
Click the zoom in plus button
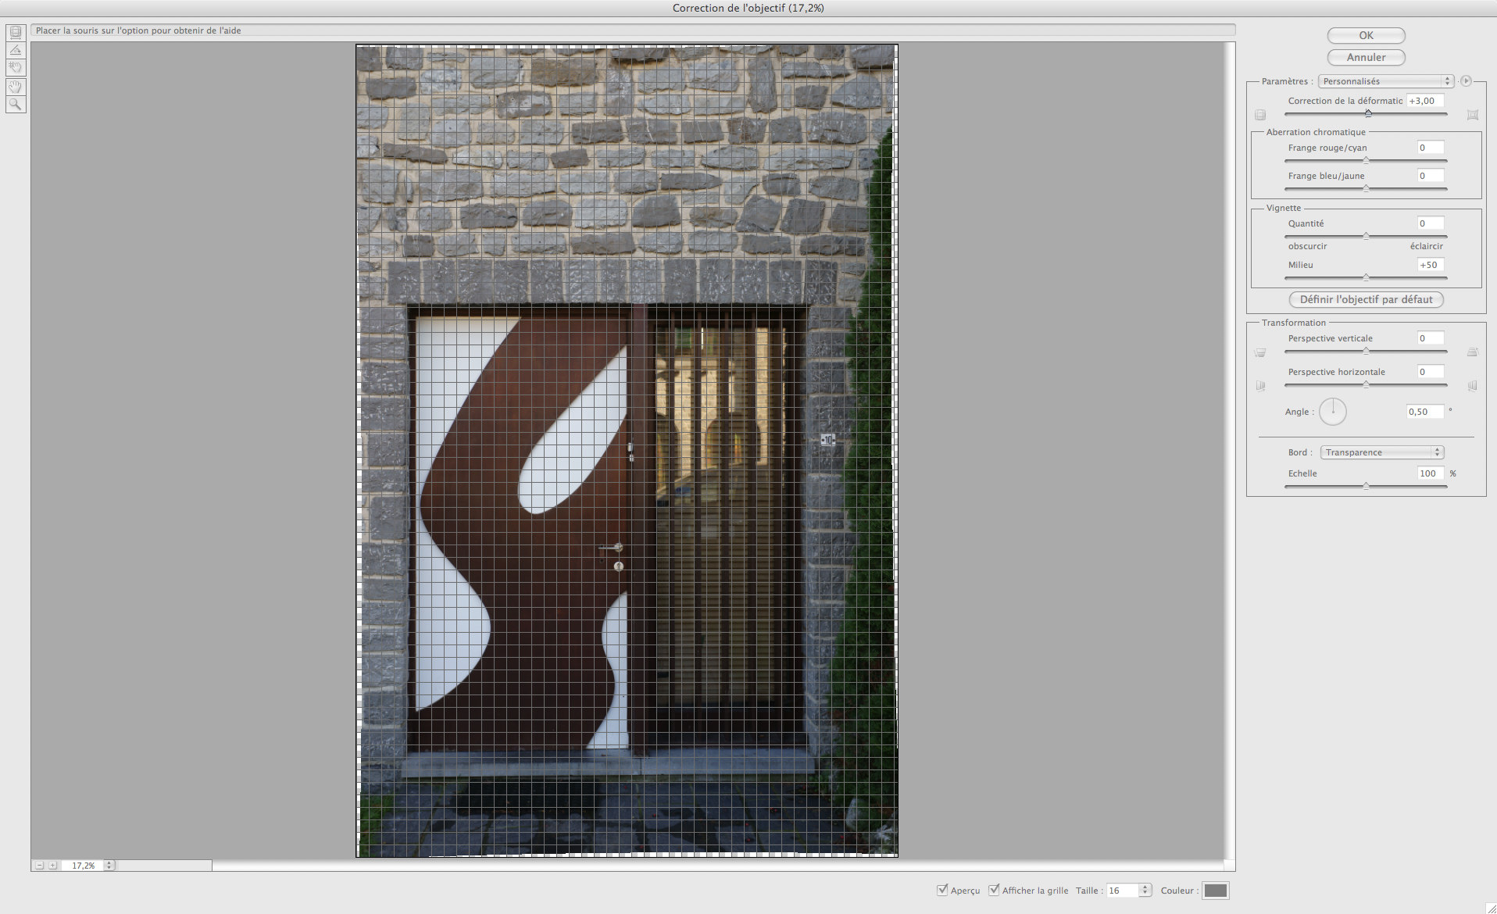(52, 866)
